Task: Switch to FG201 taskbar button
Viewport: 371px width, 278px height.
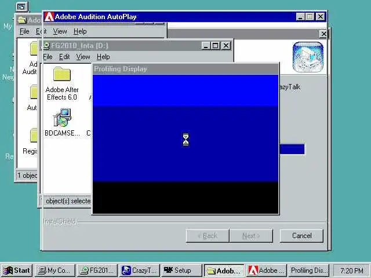Action: coord(97,270)
